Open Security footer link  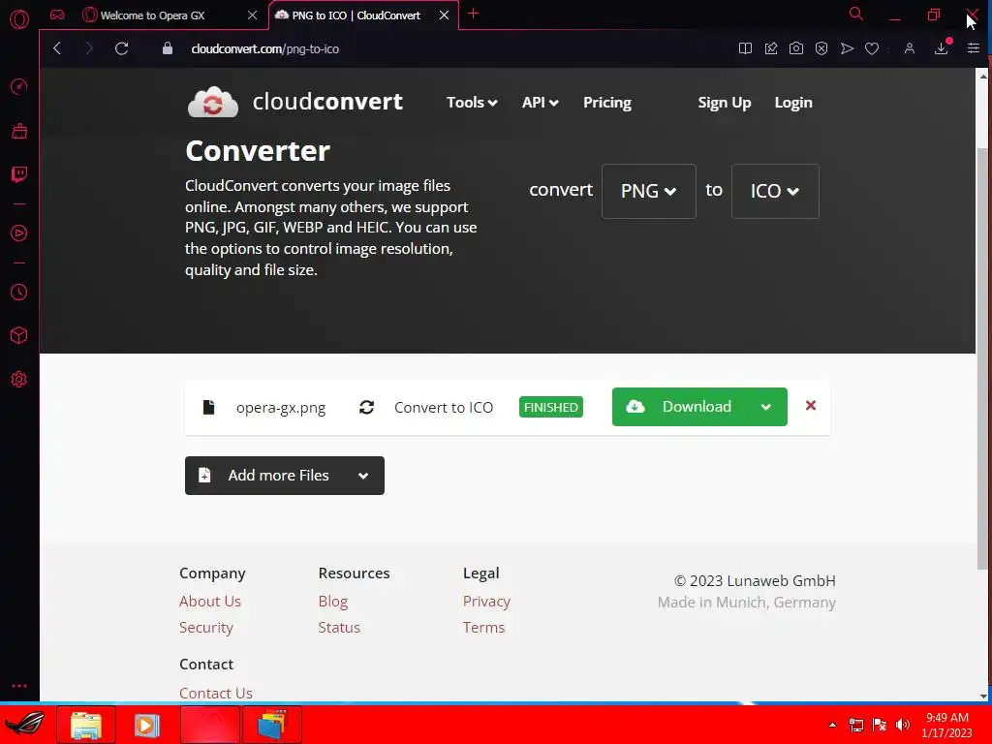[x=206, y=628]
